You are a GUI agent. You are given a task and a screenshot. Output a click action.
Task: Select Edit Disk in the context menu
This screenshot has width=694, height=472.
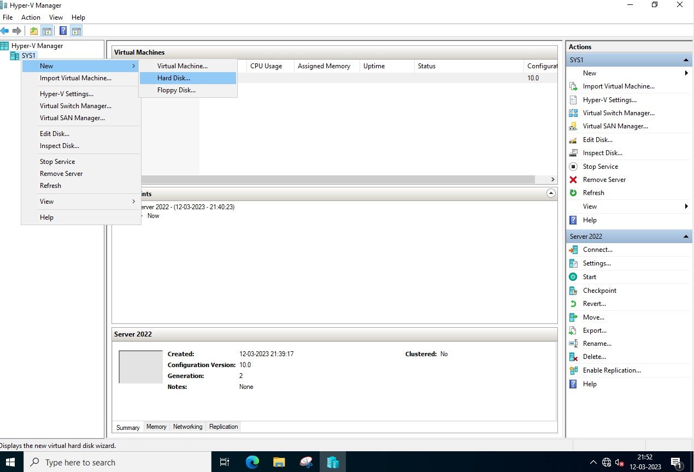tap(81, 134)
